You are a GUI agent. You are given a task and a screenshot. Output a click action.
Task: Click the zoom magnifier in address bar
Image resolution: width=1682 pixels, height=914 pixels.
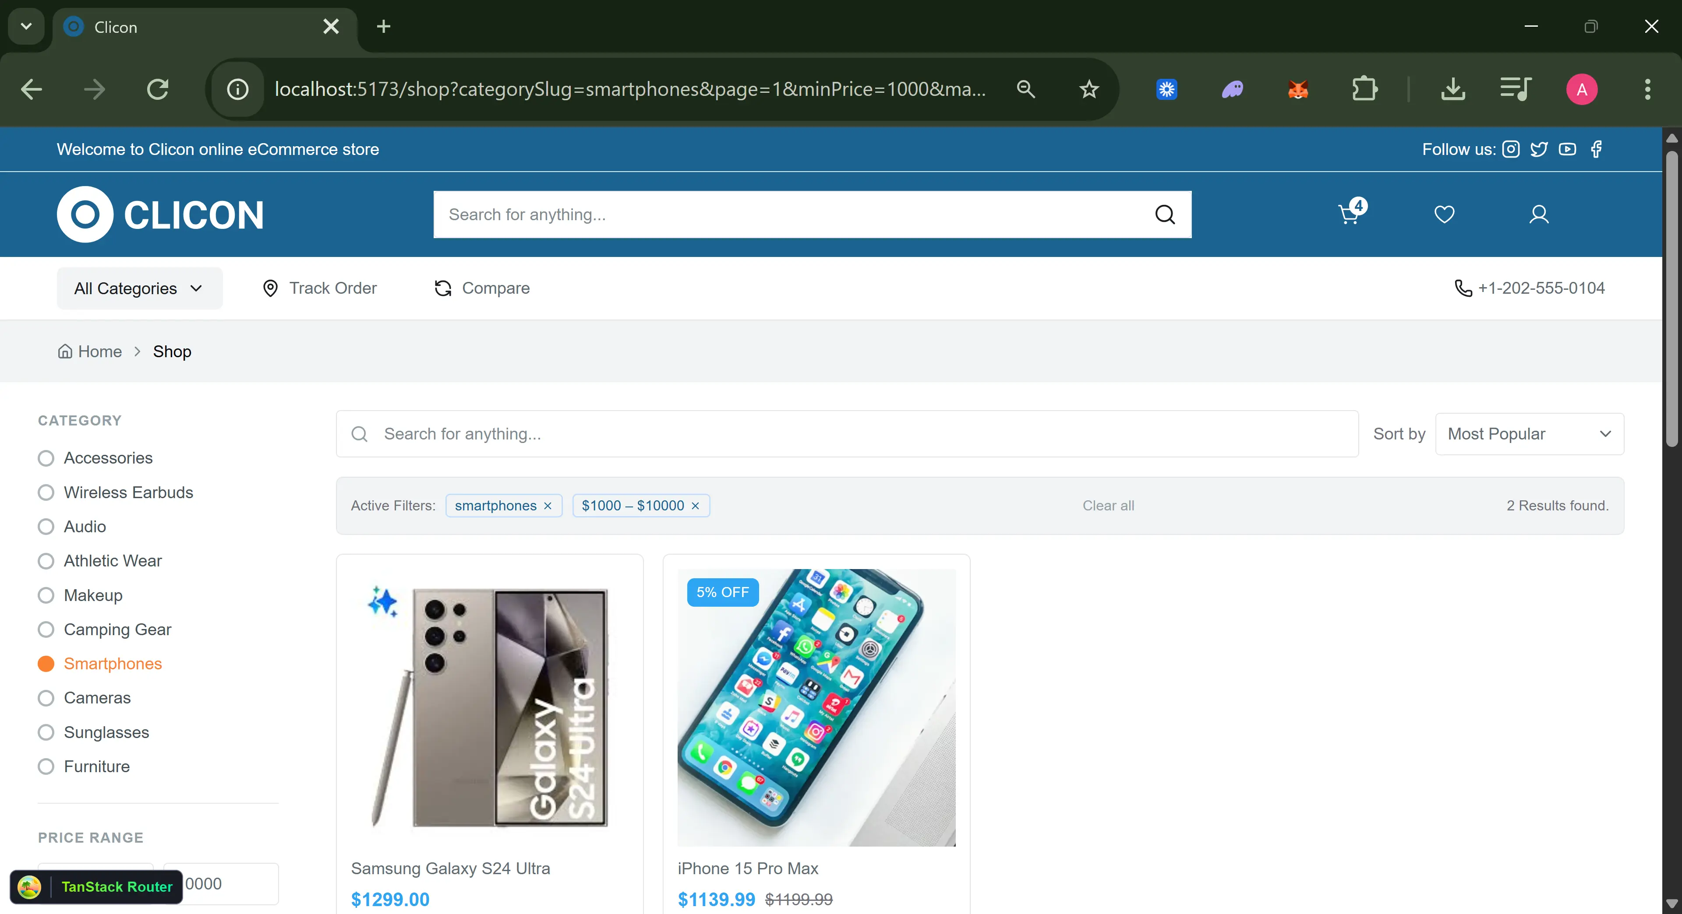coord(1026,89)
